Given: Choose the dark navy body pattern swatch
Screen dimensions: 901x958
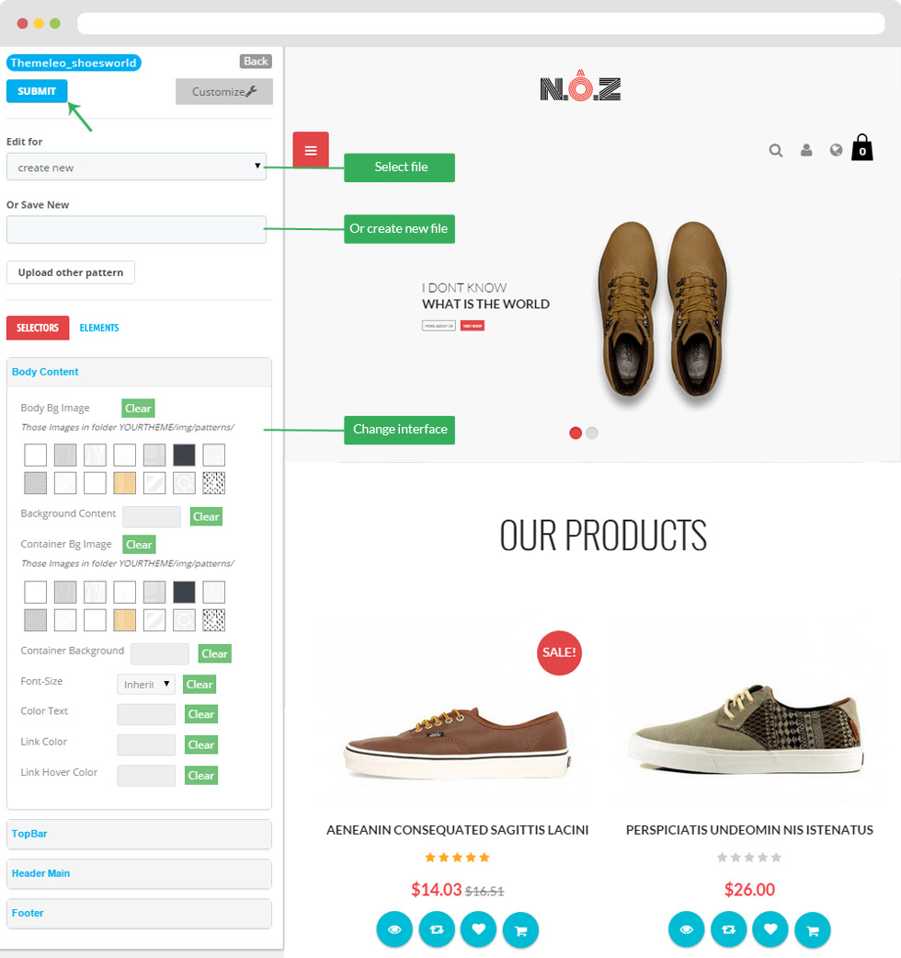Looking at the screenshot, I should tap(184, 456).
